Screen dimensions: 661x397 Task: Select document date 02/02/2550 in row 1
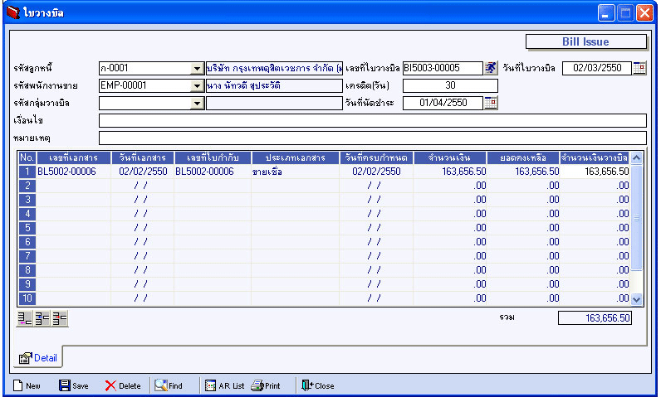(x=143, y=172)
